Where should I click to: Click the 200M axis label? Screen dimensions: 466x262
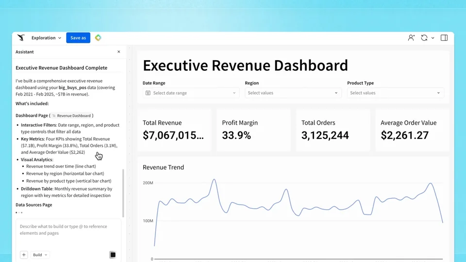click(148, 183)
